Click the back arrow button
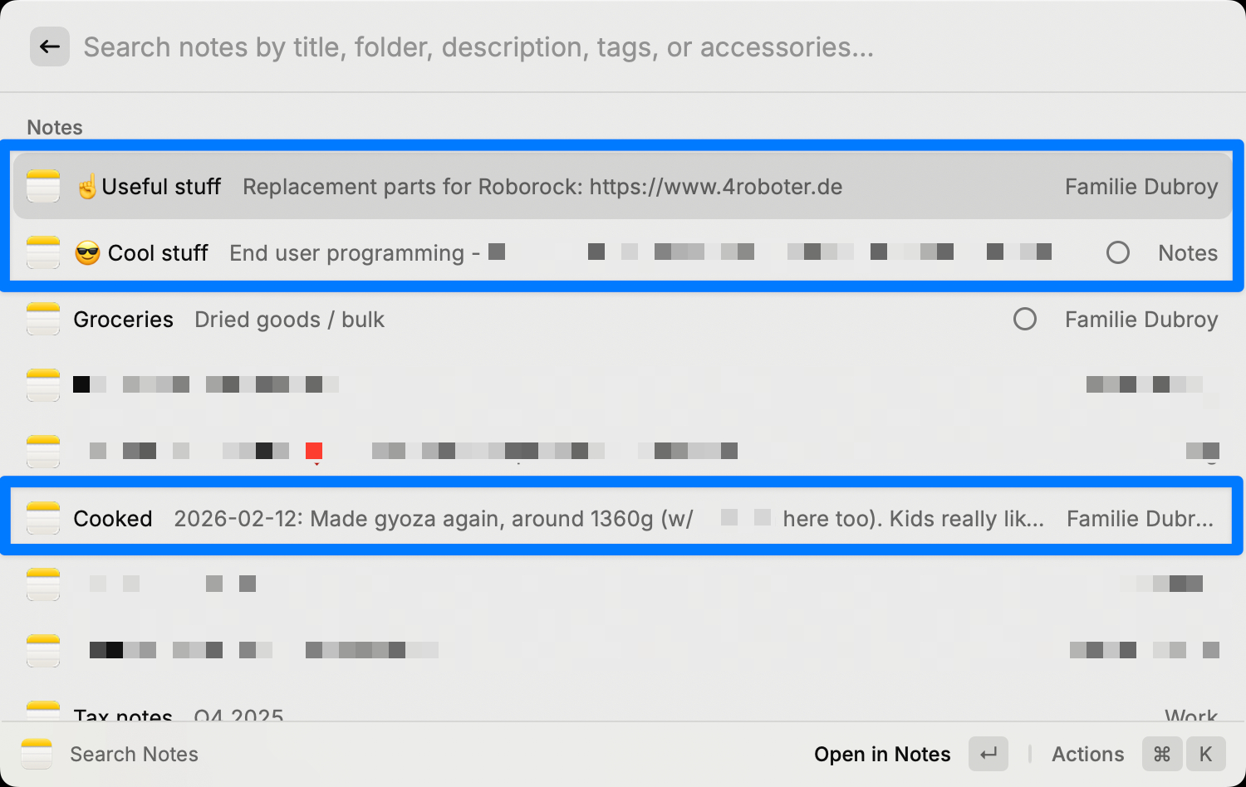Viewport: 1246px width, 787px height. coord(50,47)
